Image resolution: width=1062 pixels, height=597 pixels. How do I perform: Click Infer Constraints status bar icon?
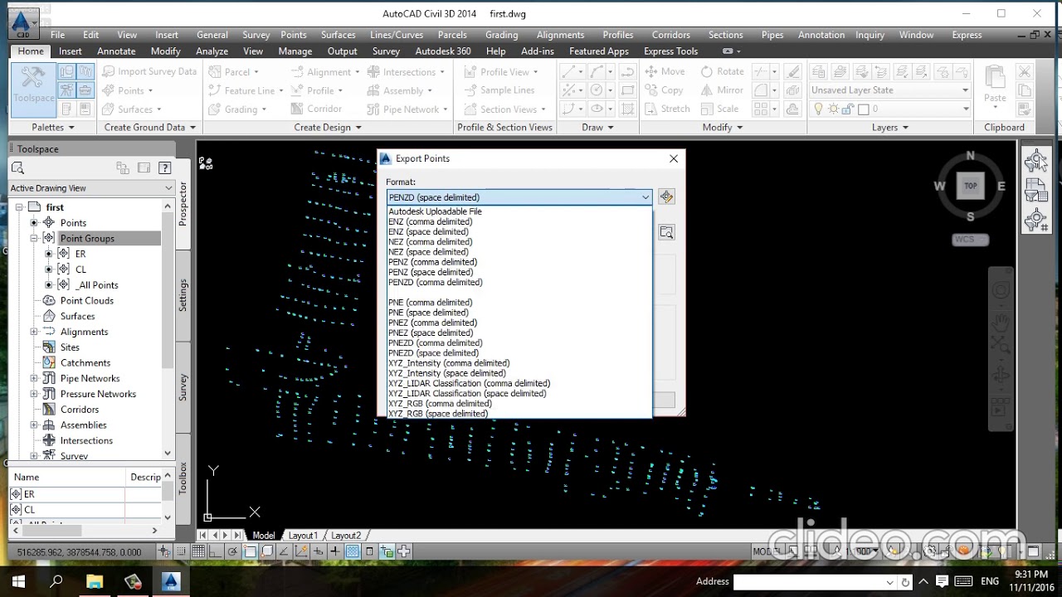164,551
